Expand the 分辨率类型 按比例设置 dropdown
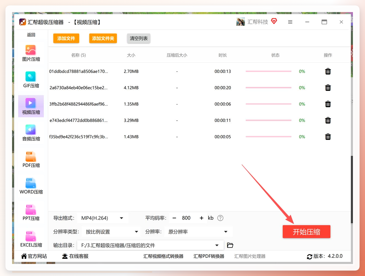Image resolution: width=365 pixels, height=276 pixels. click(111, 232)
